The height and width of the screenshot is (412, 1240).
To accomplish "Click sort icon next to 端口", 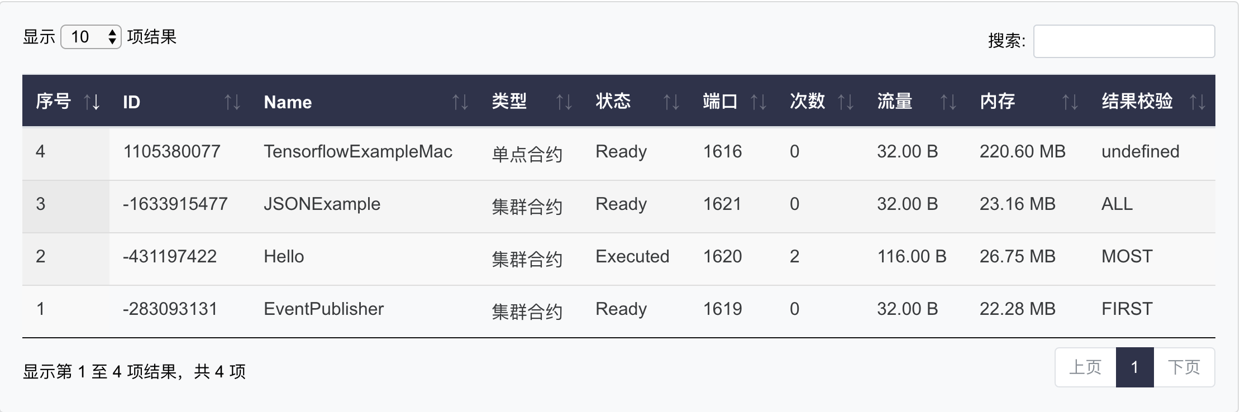I will pos(758,102).
